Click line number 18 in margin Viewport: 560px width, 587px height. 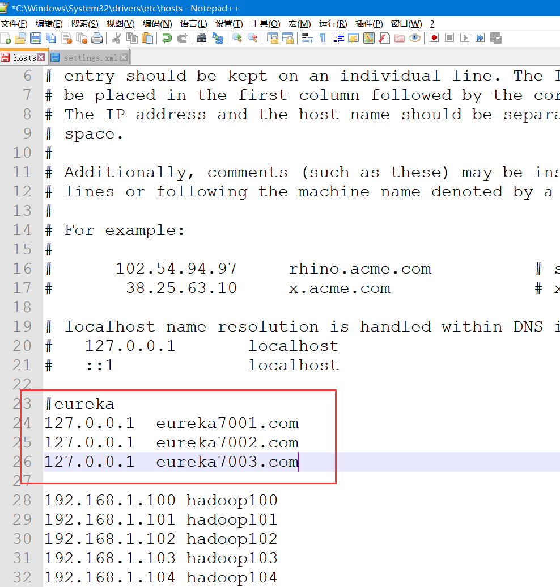(x=22, y=307)
